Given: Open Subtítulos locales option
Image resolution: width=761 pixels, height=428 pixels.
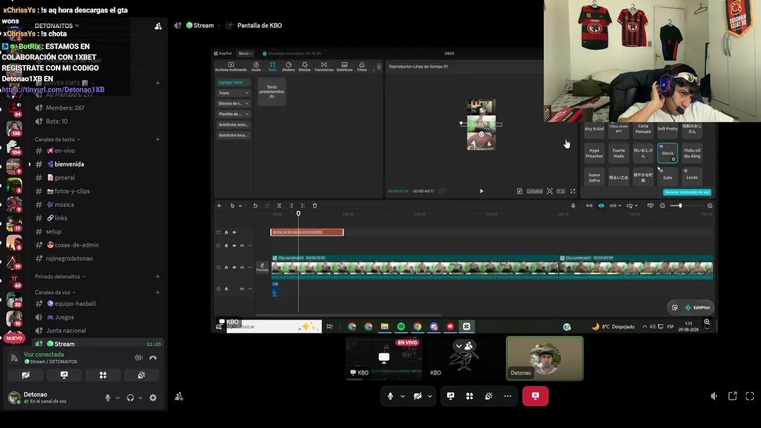Looking at the screenshot, I should 233,136.
